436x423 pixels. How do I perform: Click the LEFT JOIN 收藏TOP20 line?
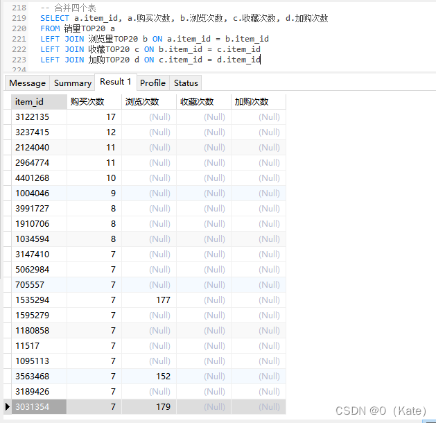(x=150, y=49)
